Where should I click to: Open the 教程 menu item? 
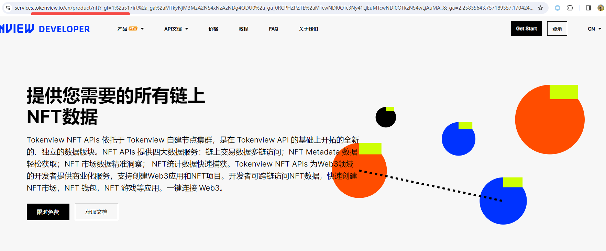pyautogui.click(x=243, y=29)
